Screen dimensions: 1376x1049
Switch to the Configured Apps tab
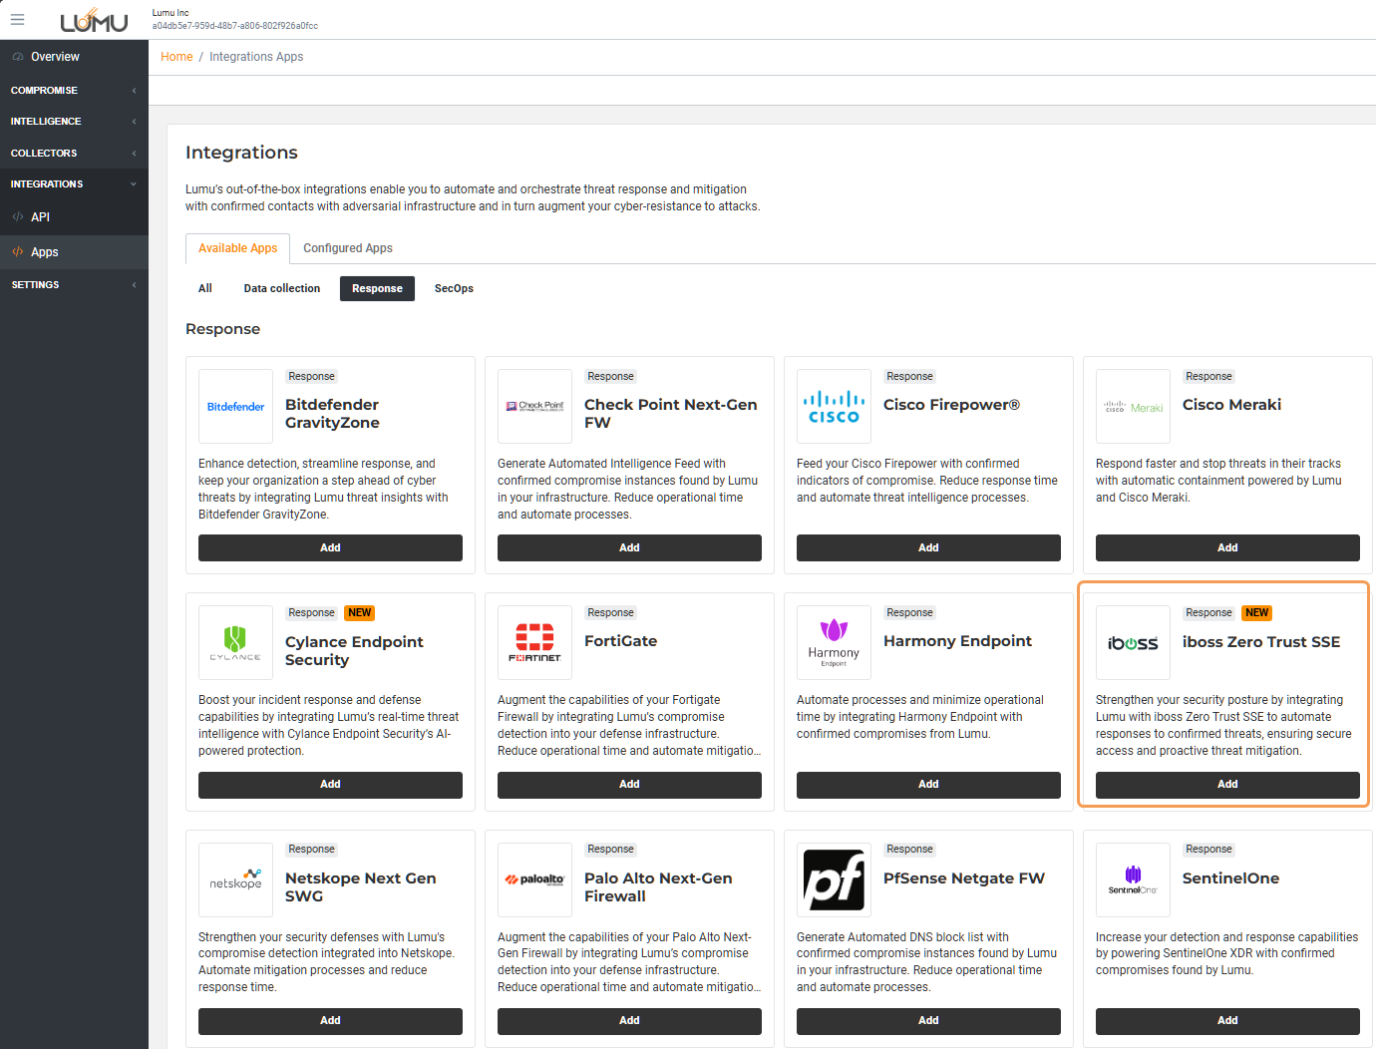click(x=347, y=248)
